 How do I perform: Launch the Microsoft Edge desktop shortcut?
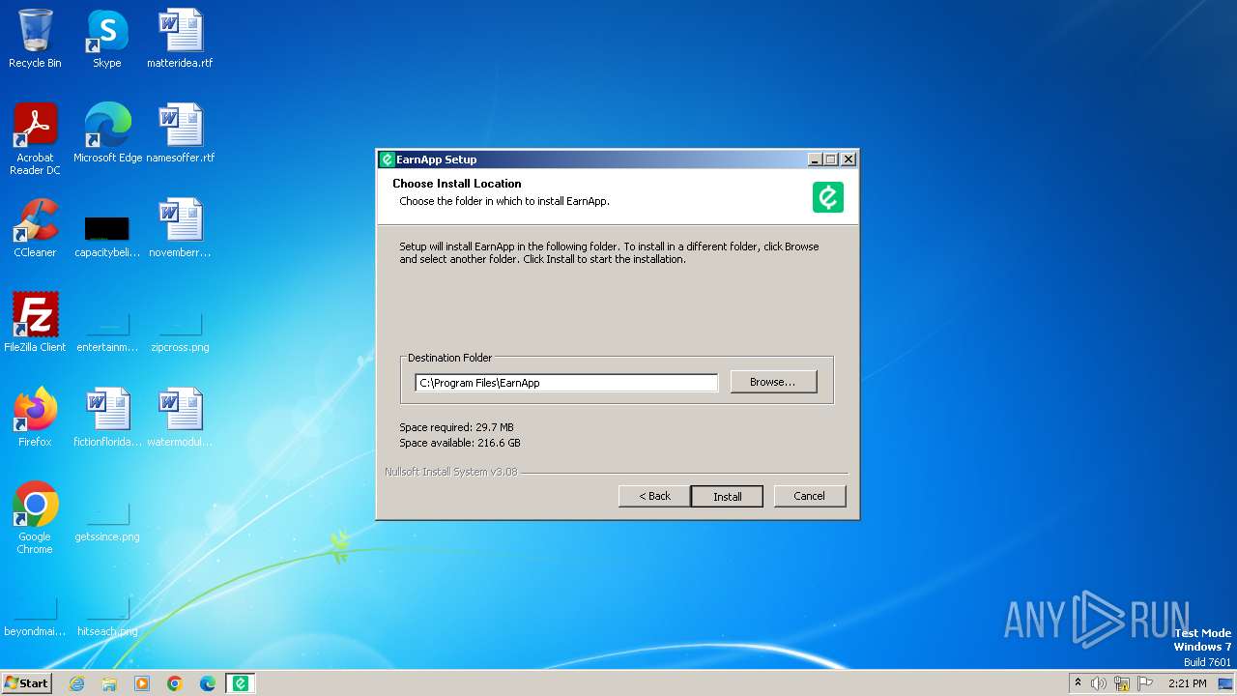(107, 133)
